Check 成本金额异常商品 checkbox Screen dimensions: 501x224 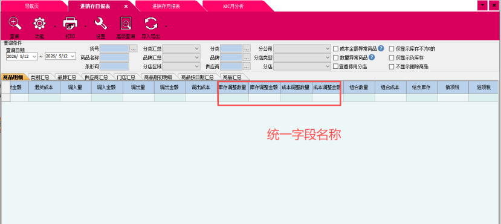(335, 49)
